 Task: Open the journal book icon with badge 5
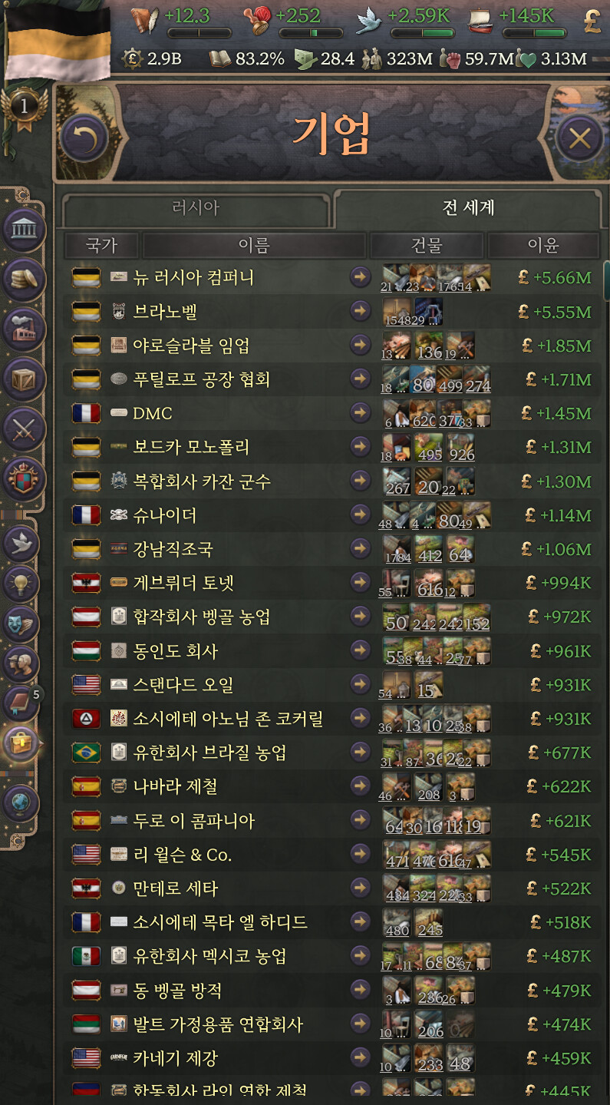[21, 702]
